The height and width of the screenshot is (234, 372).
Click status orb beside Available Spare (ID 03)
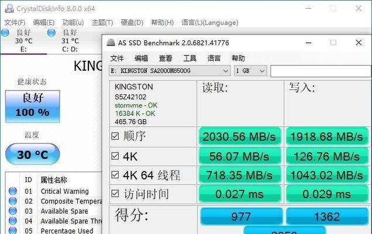pos(12,211)
